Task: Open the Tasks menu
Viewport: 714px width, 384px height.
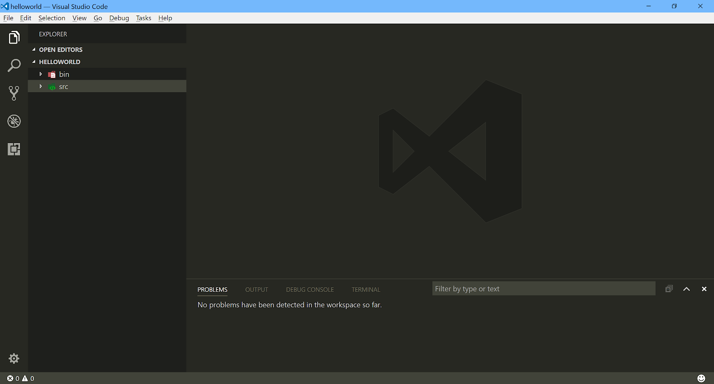Action: 144,18
